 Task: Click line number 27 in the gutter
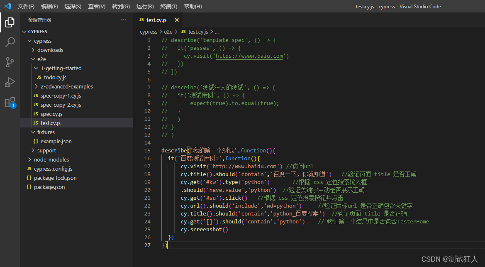coord(147,245)
